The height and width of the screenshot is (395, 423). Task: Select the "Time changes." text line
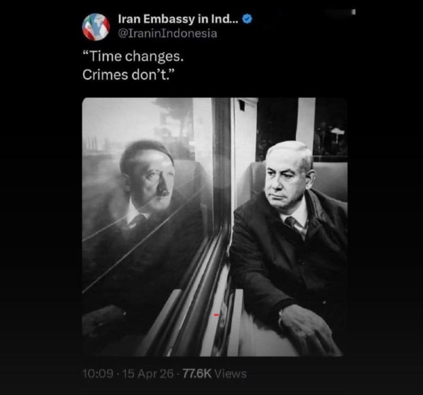click(x=133, y=57)
